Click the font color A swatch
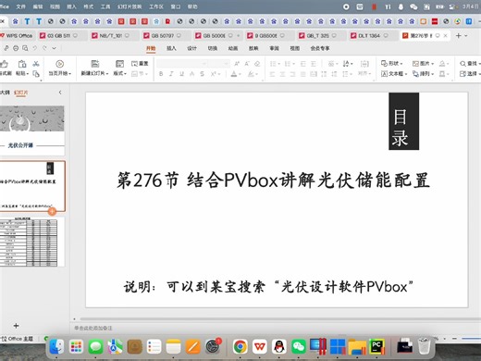The height and width of the screenshot is (361, 481). point(234,74)
